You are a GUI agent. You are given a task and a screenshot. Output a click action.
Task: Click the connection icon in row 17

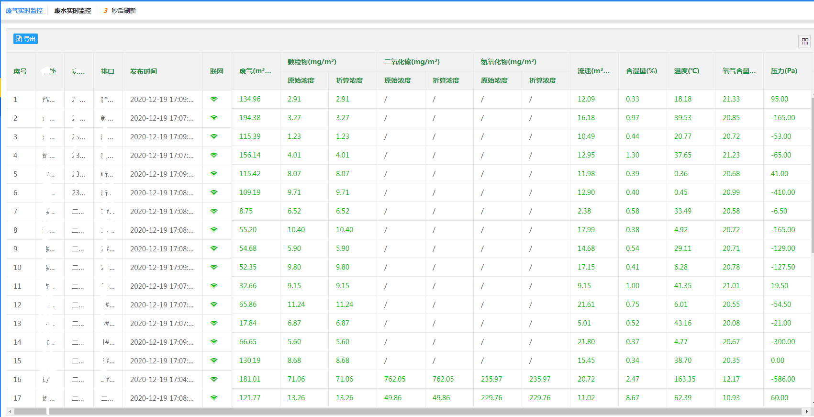[x=214, y=398]
